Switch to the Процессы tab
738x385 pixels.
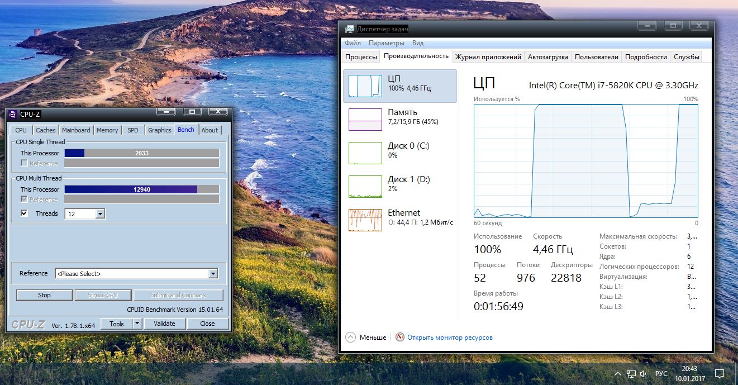pyautogui.click(x=361, y=57)
